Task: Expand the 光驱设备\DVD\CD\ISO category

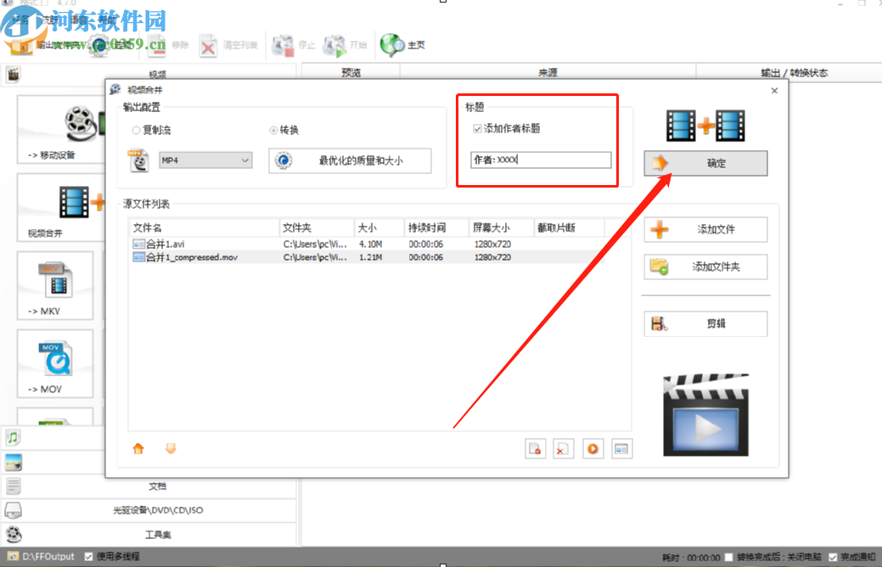Action: click(149, 510)
